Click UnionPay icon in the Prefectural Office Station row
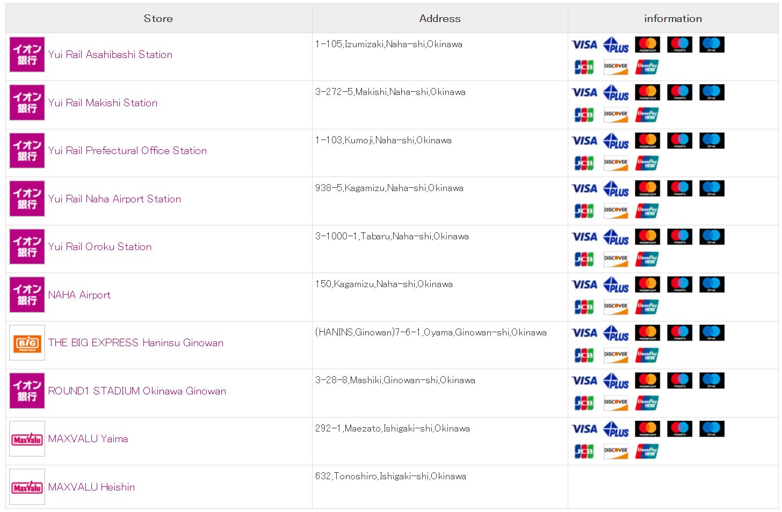The width and height of the screenshot is (782, 512). point(647,163)
